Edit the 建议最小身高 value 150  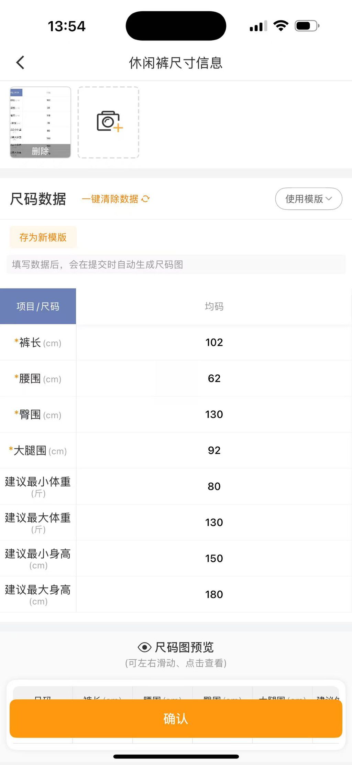point(214,558)
